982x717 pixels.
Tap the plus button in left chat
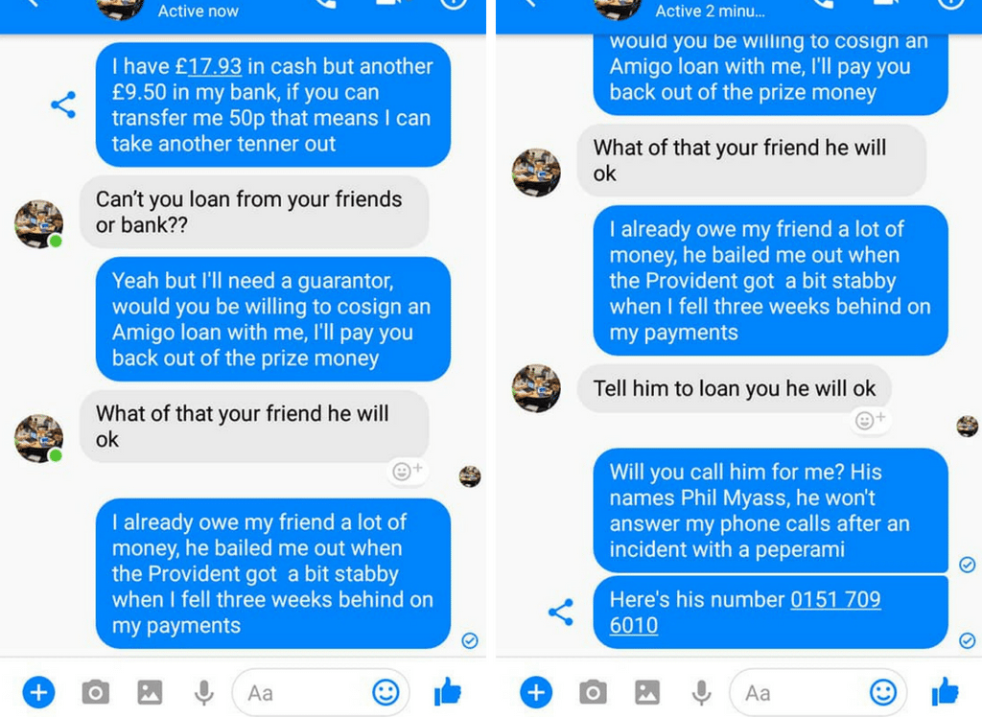click(38, 693)
